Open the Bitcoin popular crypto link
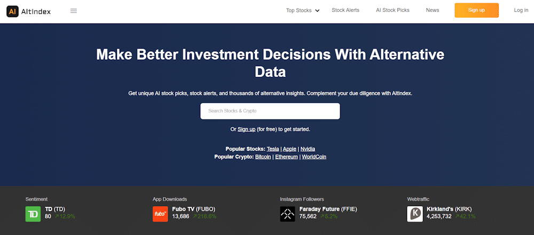 click(263, 157)
